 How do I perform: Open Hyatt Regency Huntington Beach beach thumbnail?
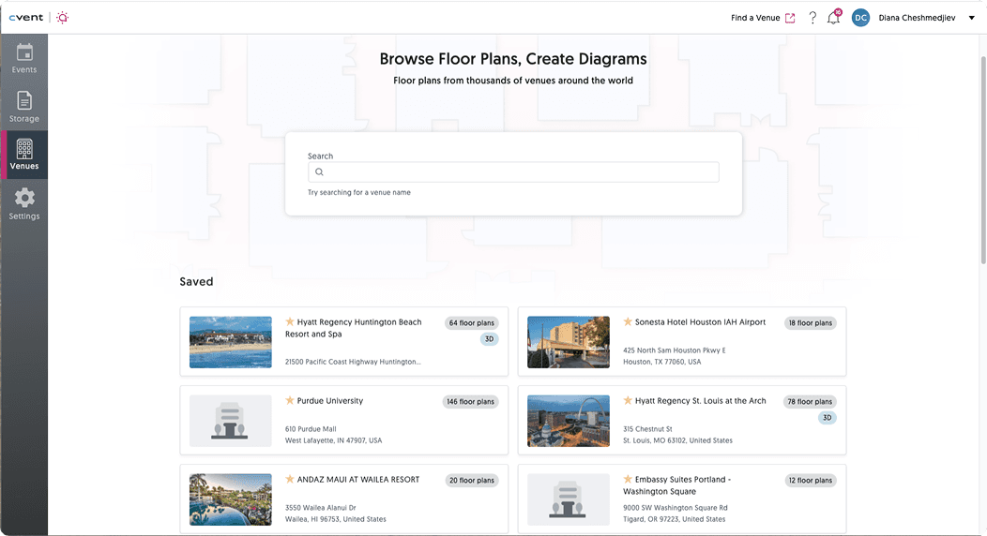(231, 342)
